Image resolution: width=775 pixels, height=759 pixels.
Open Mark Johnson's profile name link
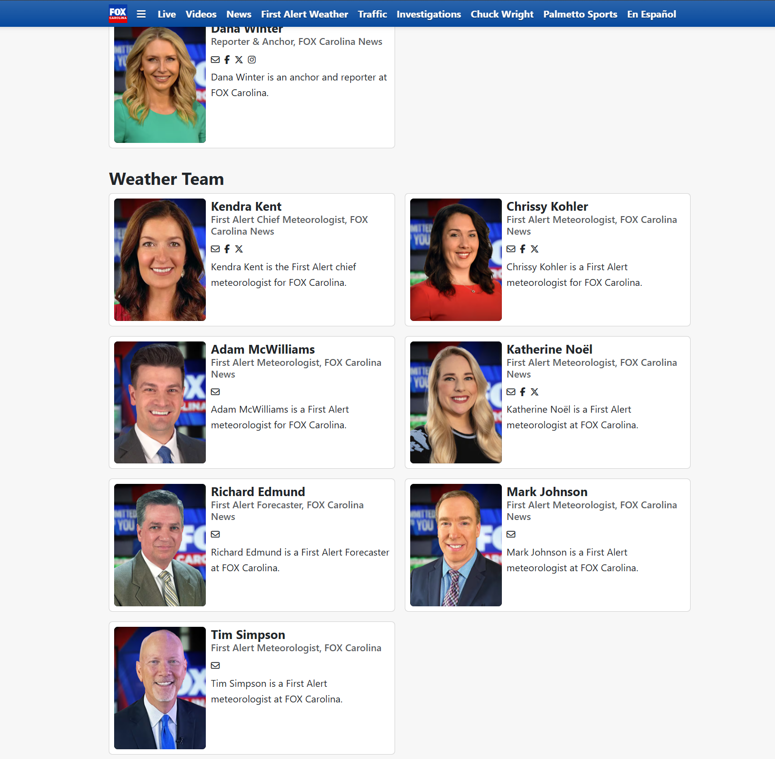coord(547,492)
